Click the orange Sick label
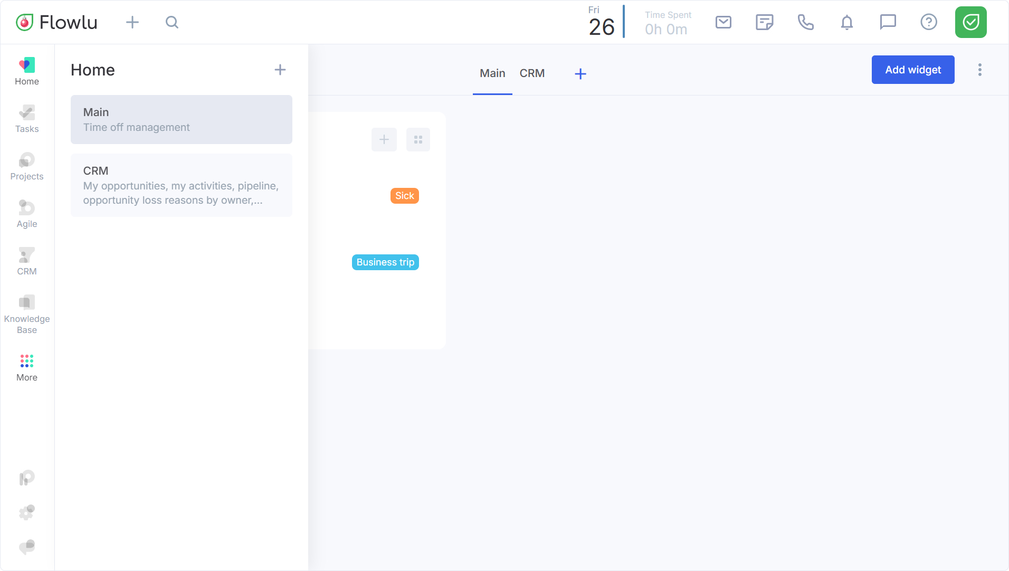The height and width of the screenshot is (571, 1009). click(x=404, y=196)
